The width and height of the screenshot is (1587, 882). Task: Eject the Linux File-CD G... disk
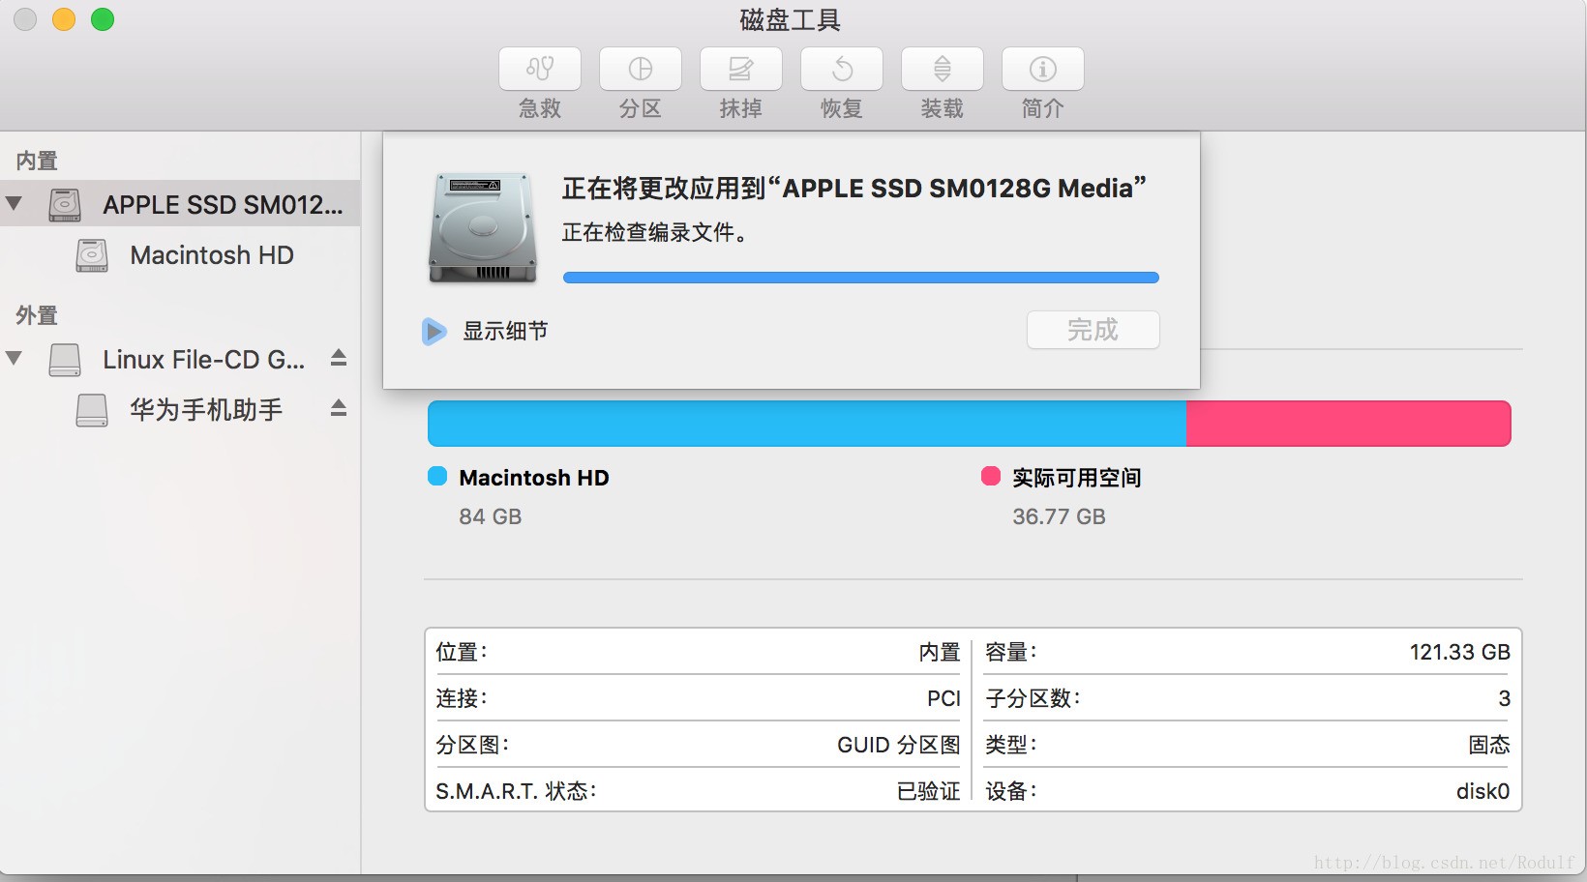tap(339, 358)
